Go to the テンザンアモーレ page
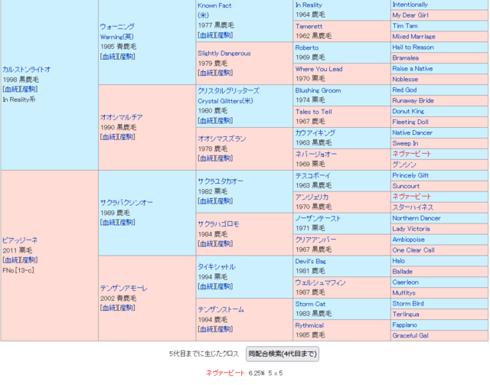Viewport: 490px width, 385px height. tap(123, 288)
